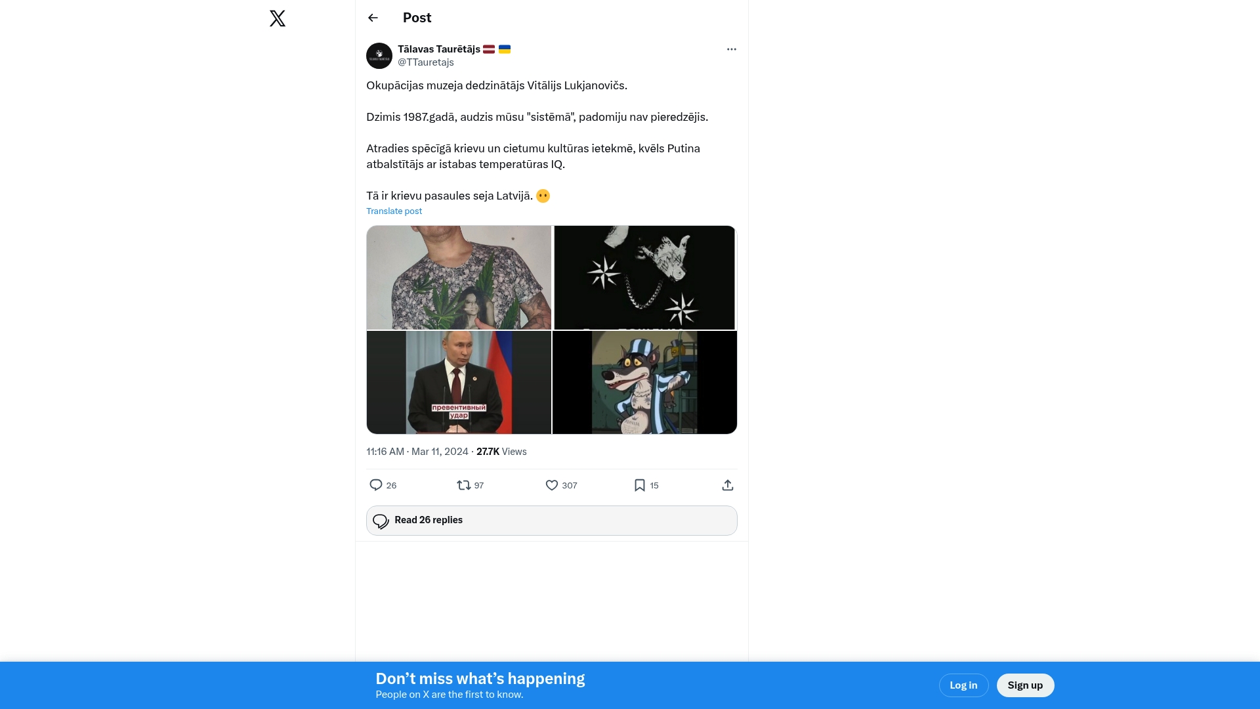Open Tālavas Taurētājs profile avatar
The width and height of the screenshot is (1260, 709).
click(x=379, y=56)
